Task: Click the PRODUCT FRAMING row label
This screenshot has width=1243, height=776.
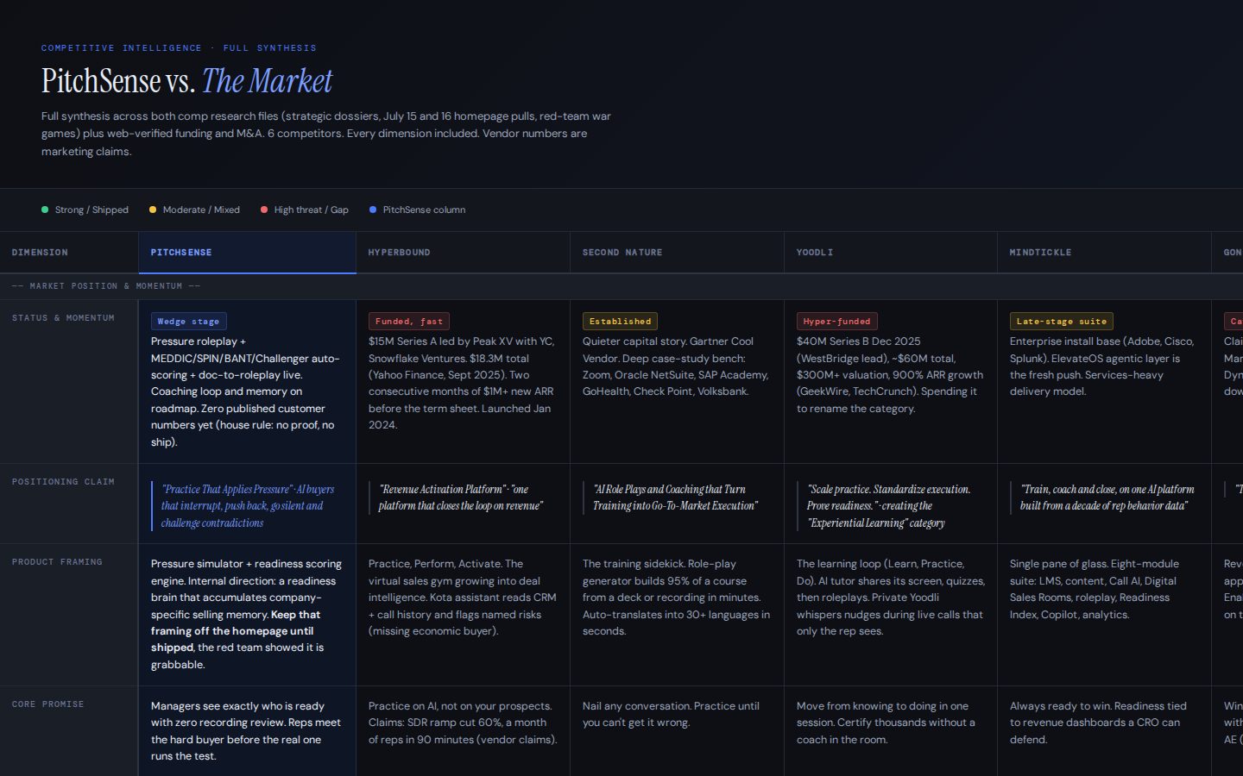Action: [x=57, y=562]
